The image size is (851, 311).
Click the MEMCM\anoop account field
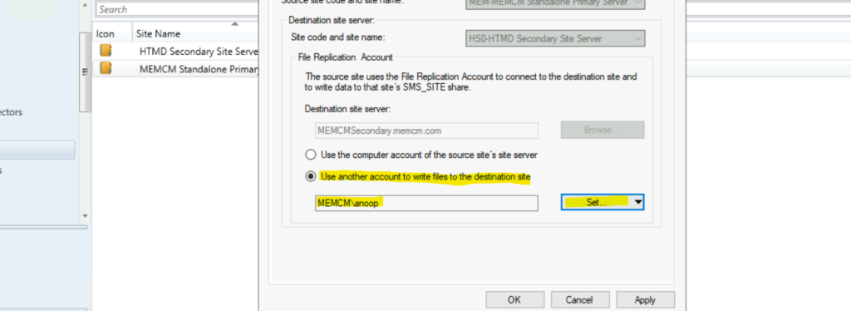tap(426, 203)
